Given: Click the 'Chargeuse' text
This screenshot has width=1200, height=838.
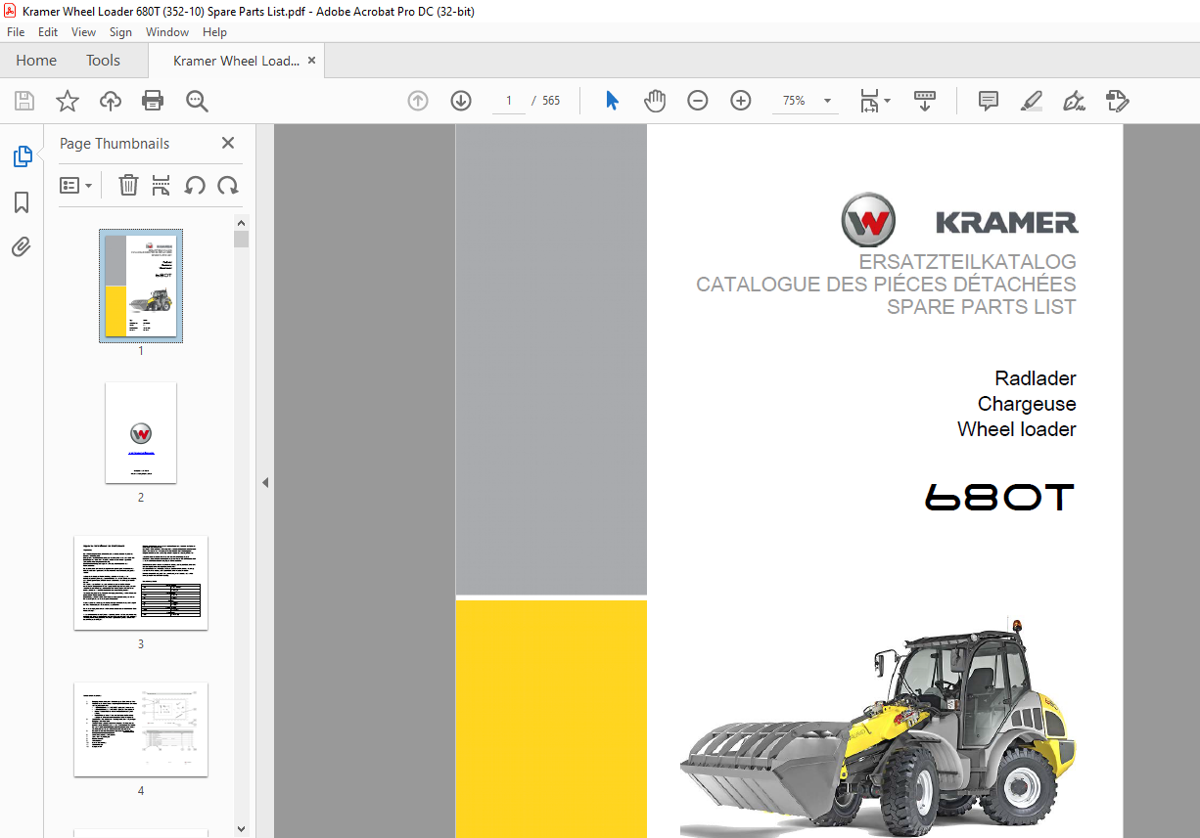Looking at the screenshot, I should point(1027,404).
